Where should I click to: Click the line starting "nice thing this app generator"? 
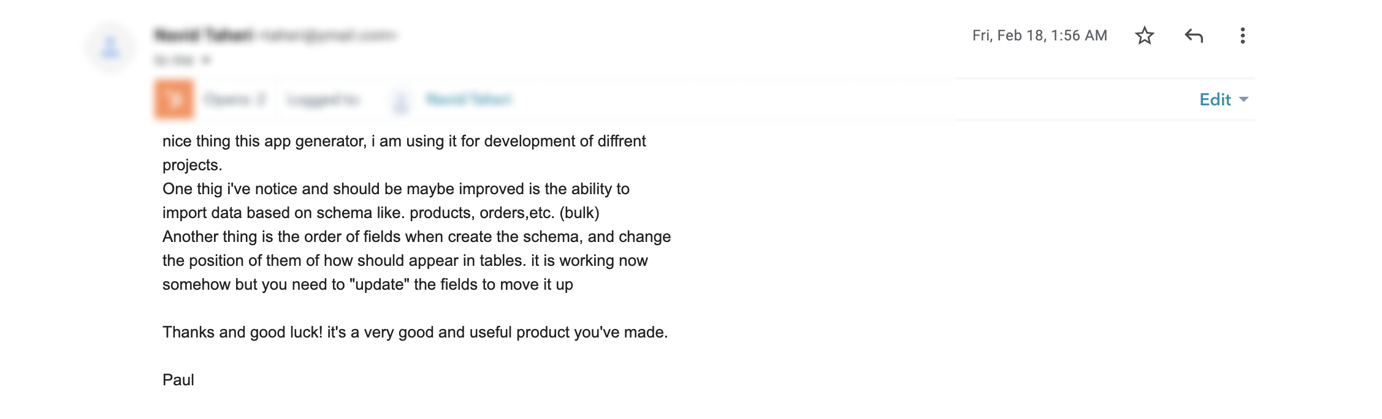403,141
